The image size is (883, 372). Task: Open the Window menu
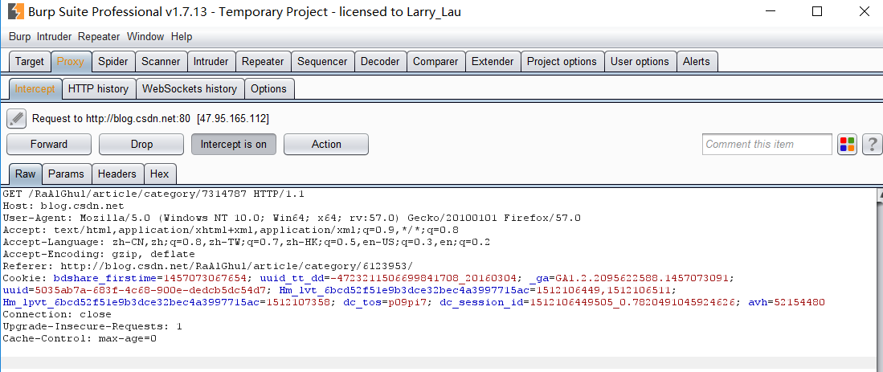point(145,37)
